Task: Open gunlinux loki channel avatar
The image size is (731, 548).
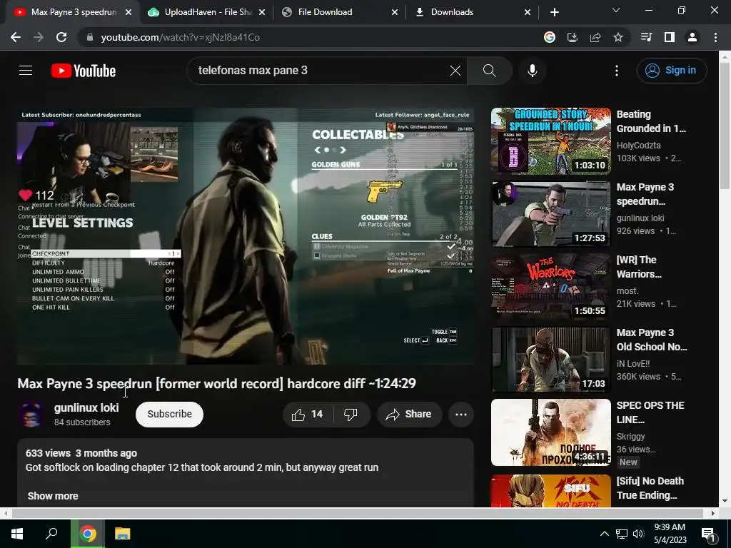Action: point(31,415)
